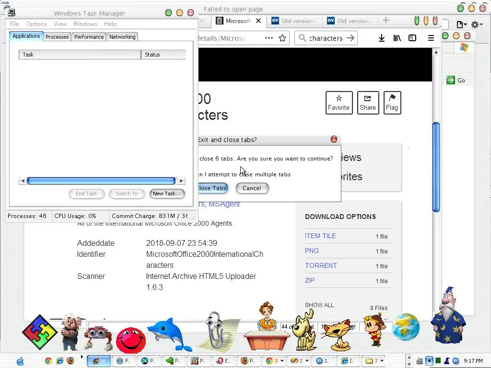Click the search go arrow in search box

[351, 38]
